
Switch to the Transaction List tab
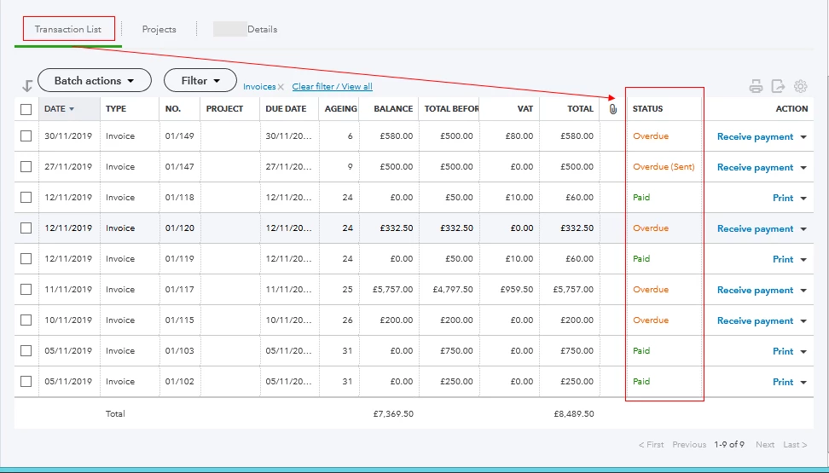tap(68, 29)
